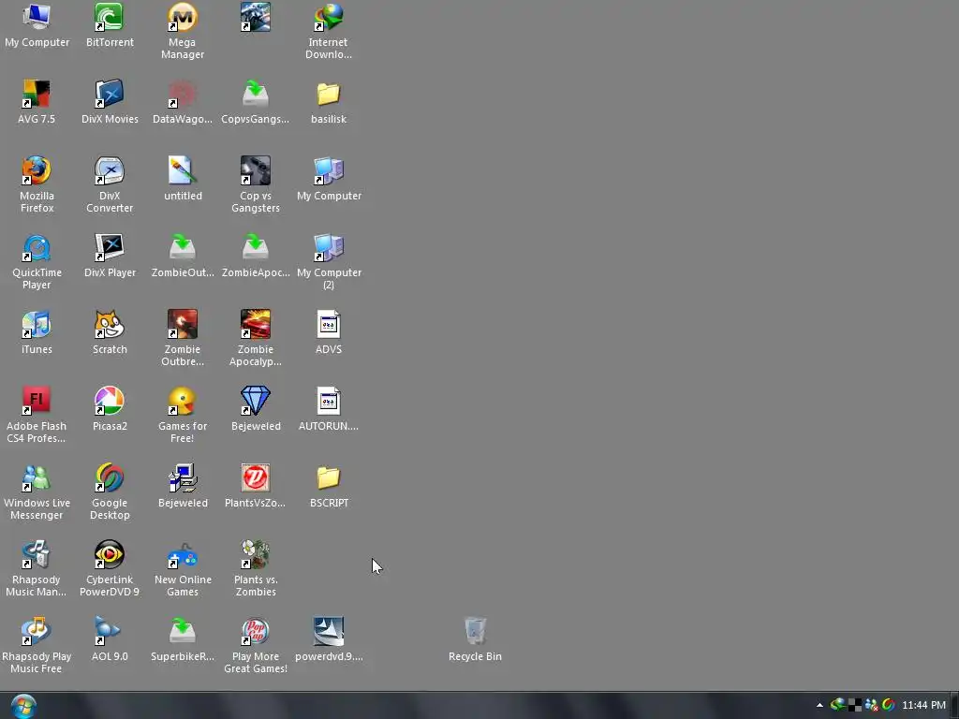Select the untitled file icon
The image size is (959, 719).
coord(183,178)
